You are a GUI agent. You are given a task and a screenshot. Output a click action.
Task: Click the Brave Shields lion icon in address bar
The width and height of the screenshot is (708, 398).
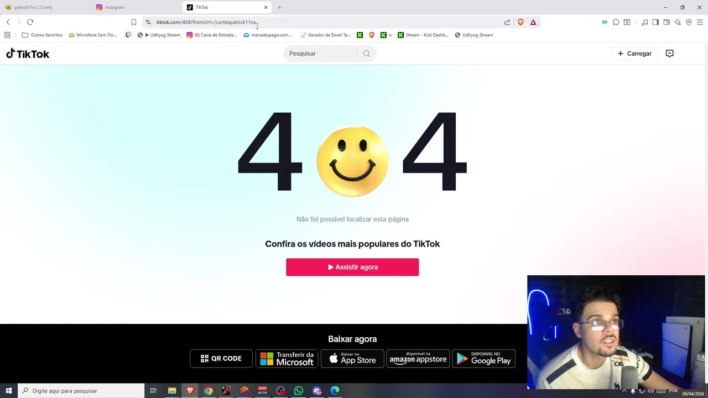520,22
